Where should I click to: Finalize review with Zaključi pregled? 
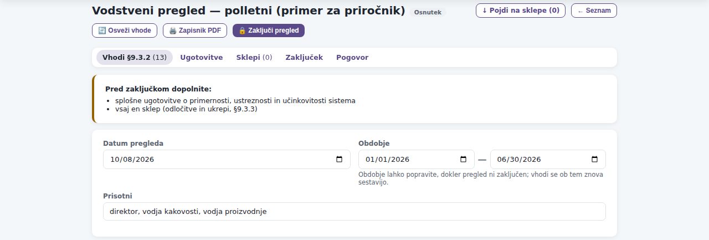[269, 30]
